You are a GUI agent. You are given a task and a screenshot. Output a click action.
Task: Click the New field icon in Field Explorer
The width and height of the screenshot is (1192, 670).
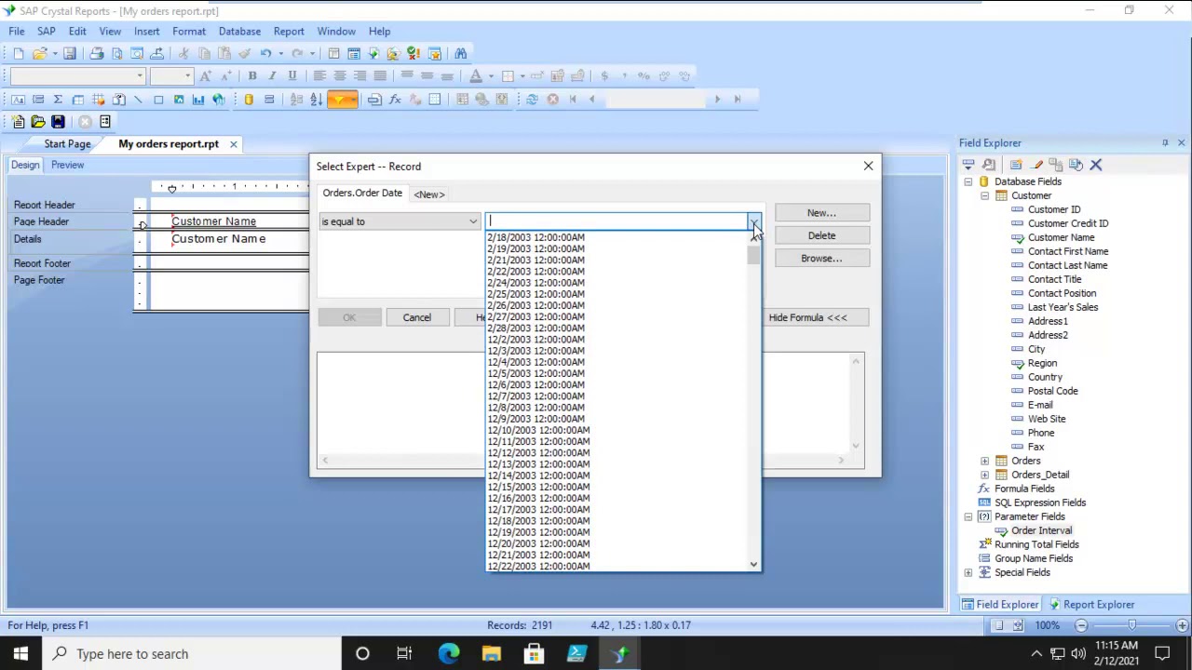1016,165
